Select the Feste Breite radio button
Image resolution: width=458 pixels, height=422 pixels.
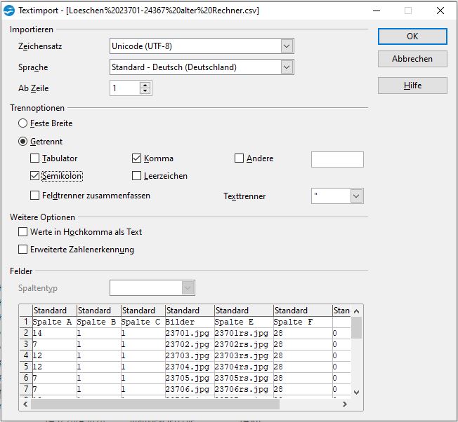pyautogui.click(x=24, y=123)
